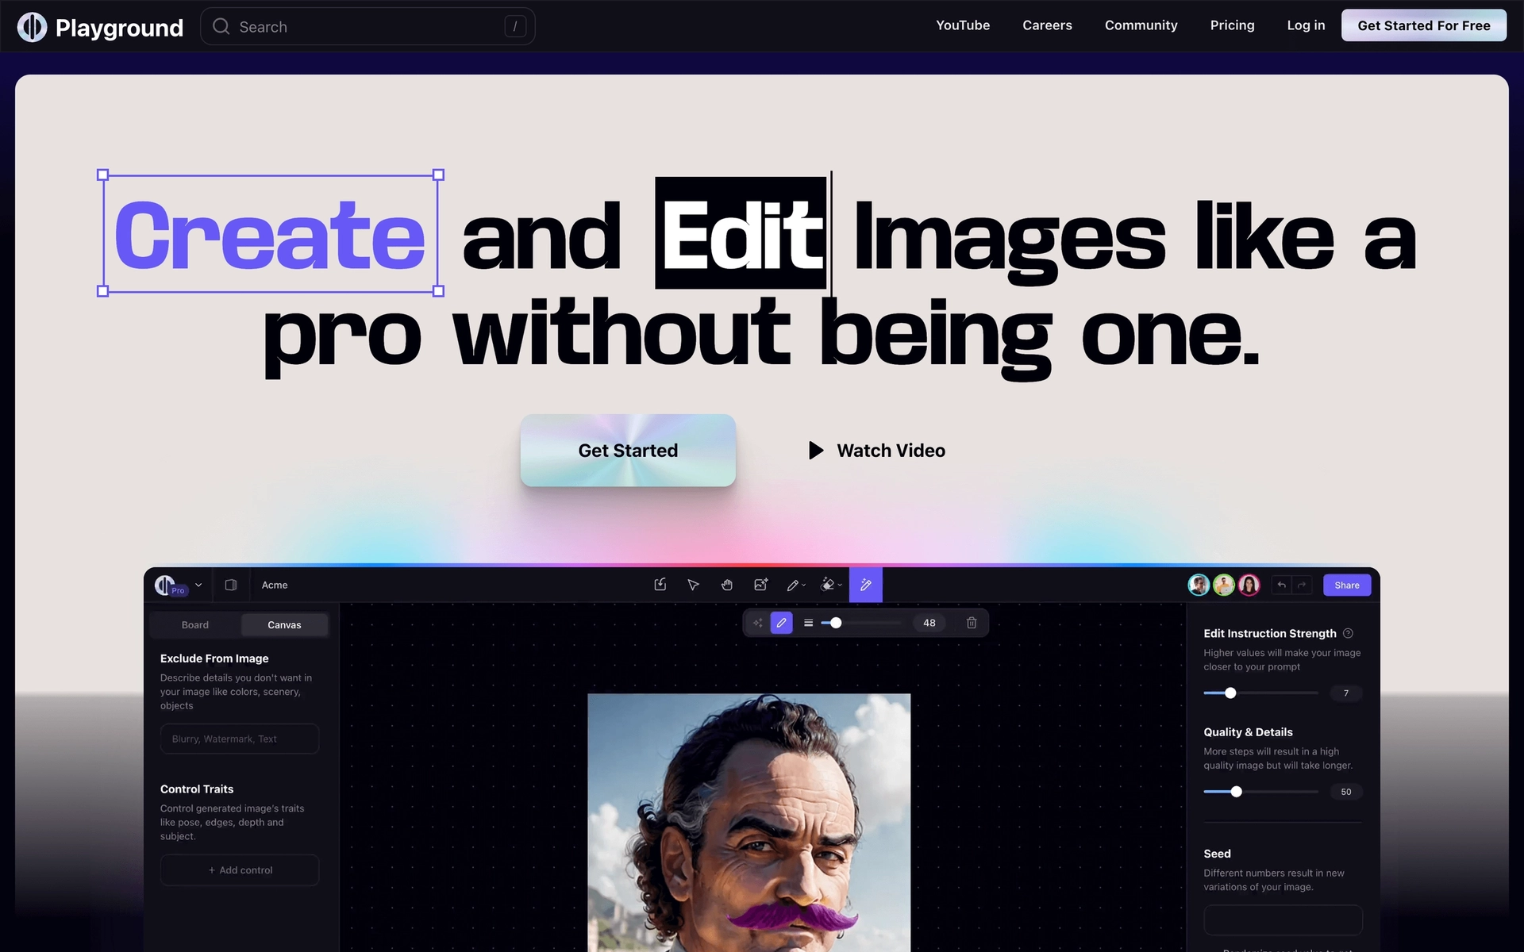
Task: Click the sparkle icon in brush toolbar
Action: pyautogui.click(x=757, y=623)
